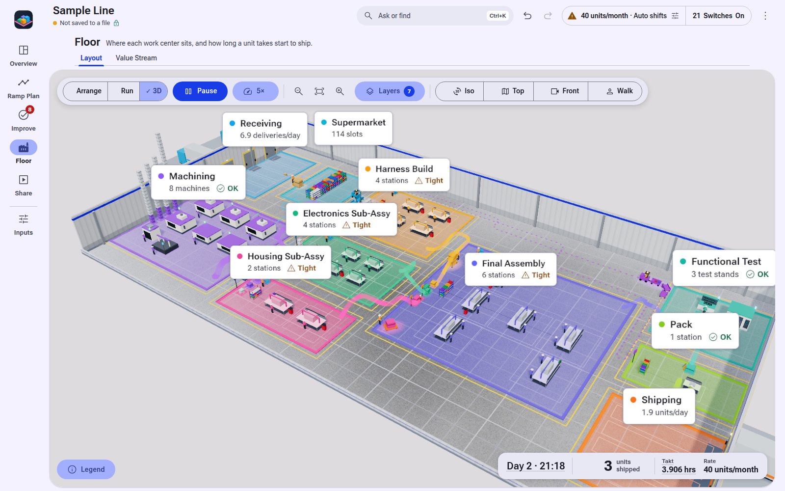Click the redo arrow
The height and width of the screenshot is (491, 785).
click(548, 16)
